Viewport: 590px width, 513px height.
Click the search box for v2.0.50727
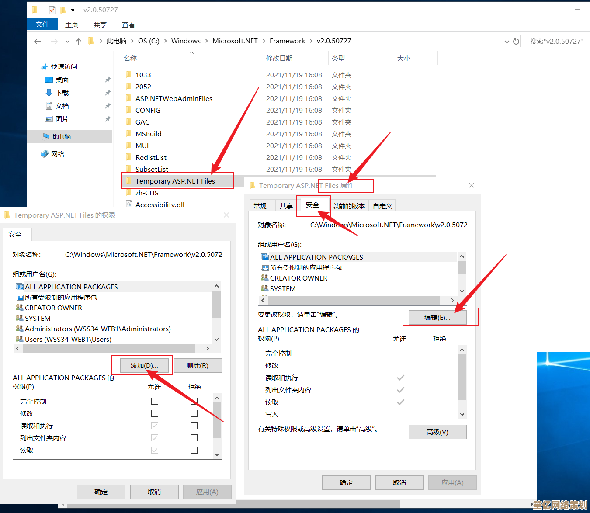point(557,42)
